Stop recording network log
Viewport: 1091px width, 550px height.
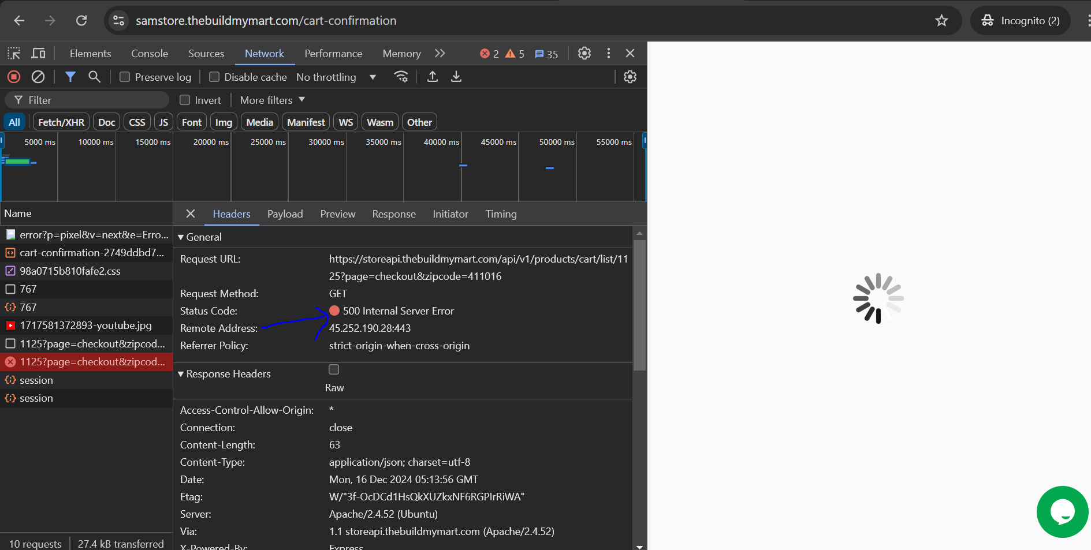point(14,77)
